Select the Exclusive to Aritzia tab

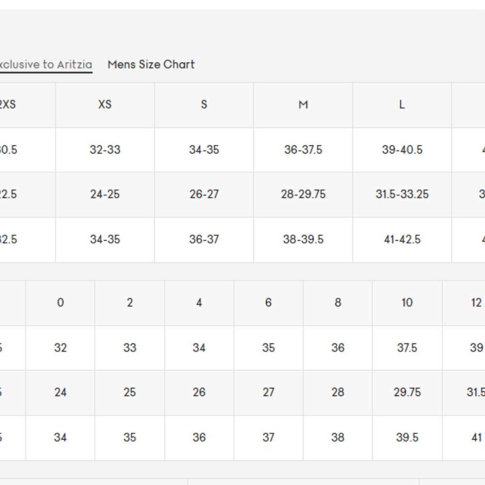[x=46, y=65]
